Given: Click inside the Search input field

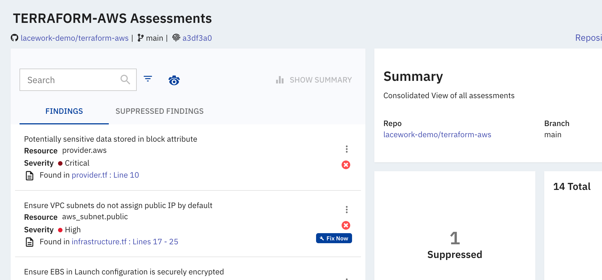Looking at the screenshot, I should pyautogui.click(x=70, y=80).
